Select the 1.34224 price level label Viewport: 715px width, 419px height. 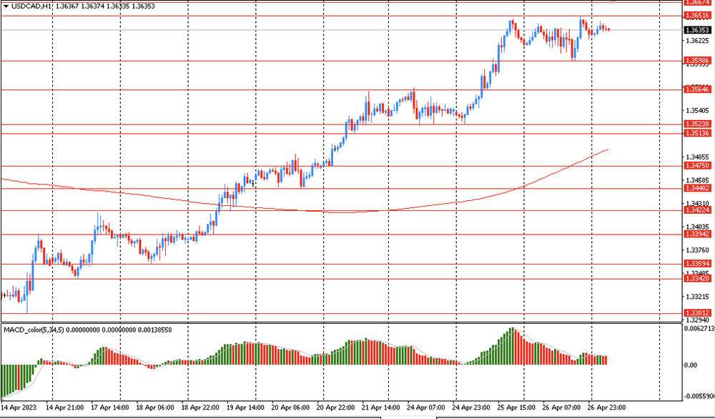697,210
